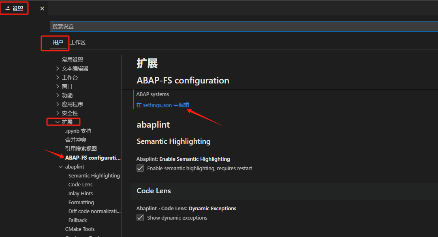The image size is (438, 237).
Task: Click Abaplint: Enable Semantic Highlighting title
Action: [x=183, y=159]
